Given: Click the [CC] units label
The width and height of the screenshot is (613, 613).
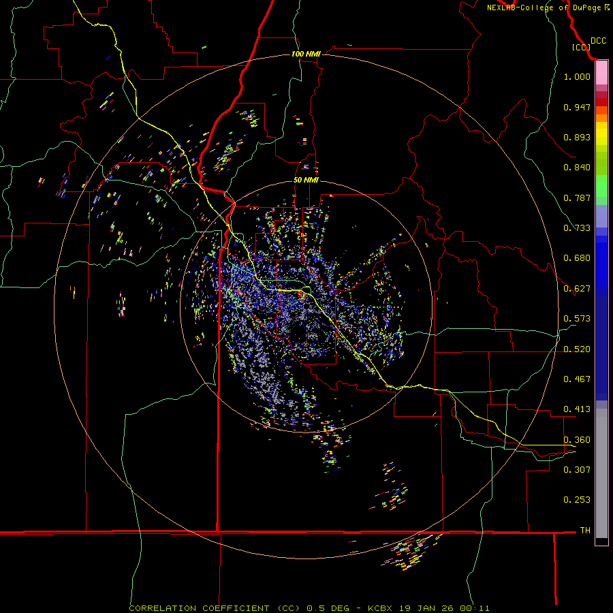Looking at the screenshot, I should pyautogui.click(x=581, y=47).
